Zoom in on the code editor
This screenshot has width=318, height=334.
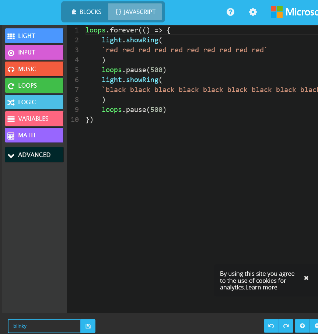click(x=302, y=326)
